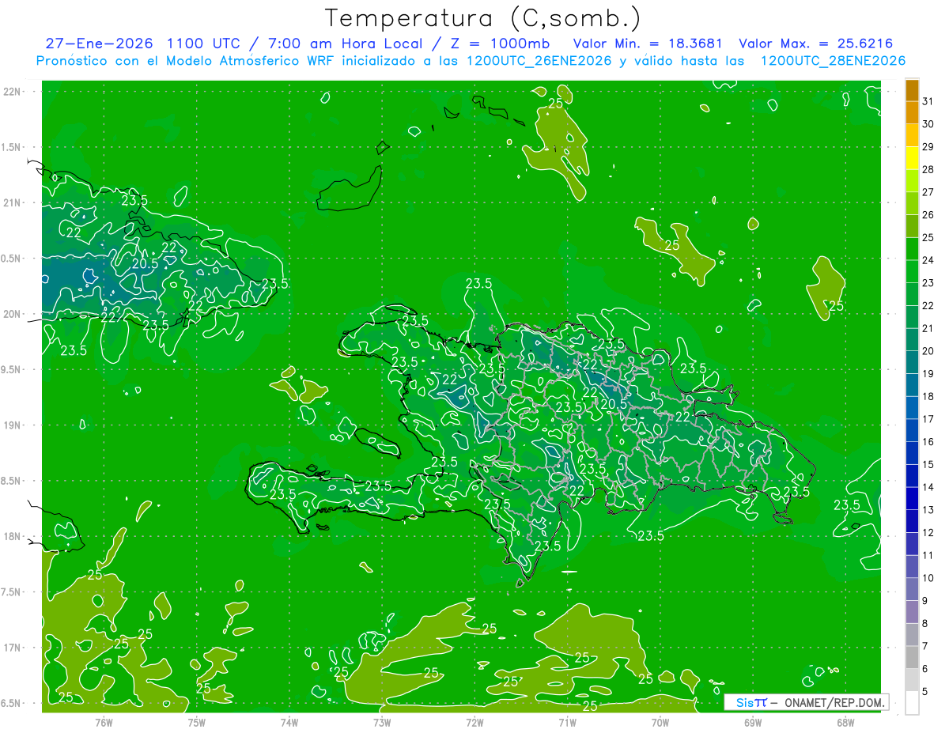Viewport: 949px width, 733px height.
Task: Click colorbar label '12'
Action: pos(928,532)
